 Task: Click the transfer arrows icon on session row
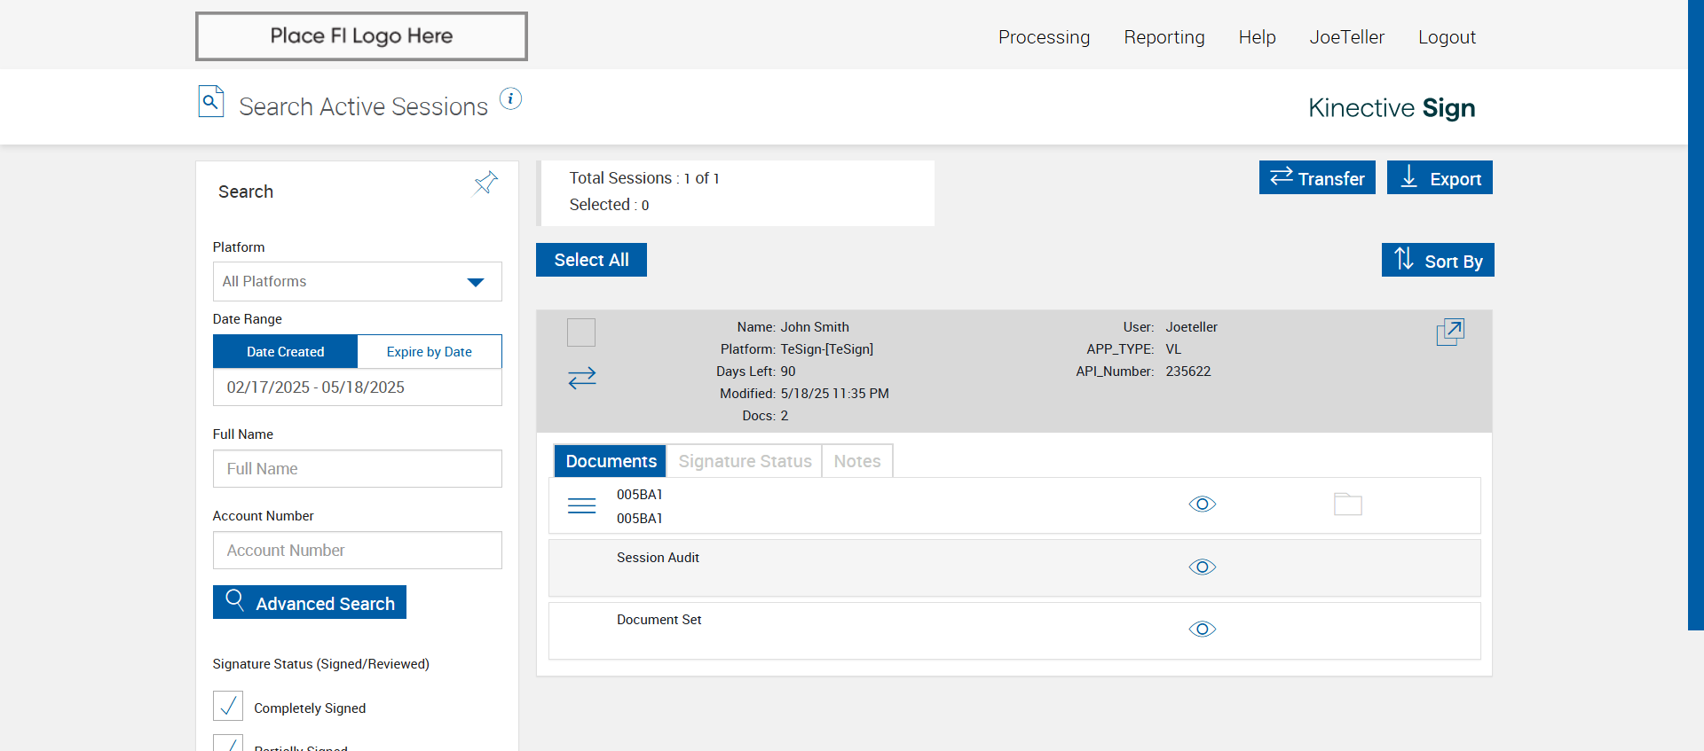581,379
